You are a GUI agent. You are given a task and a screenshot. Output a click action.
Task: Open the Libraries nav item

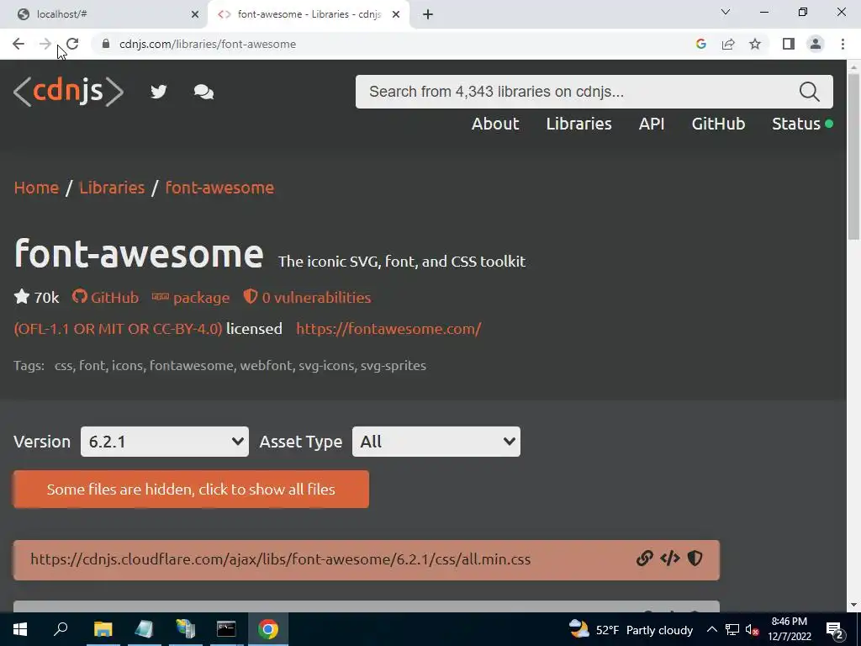click(578, 124)
